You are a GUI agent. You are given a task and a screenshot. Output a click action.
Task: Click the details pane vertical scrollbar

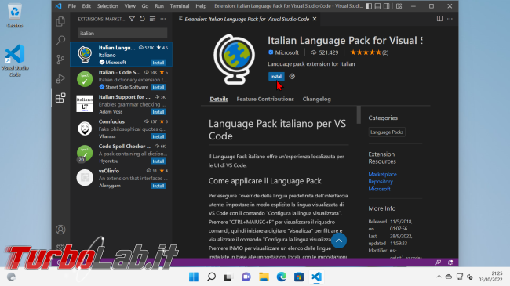point(359,114)
